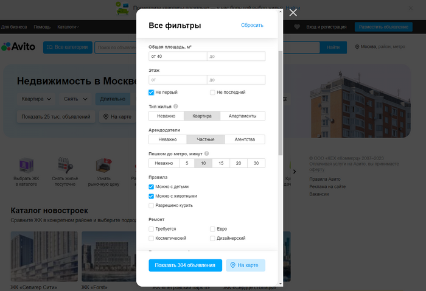Expand 'Каталоги' dropdown menu
This screenshot has height=291, width=426.
68,27
